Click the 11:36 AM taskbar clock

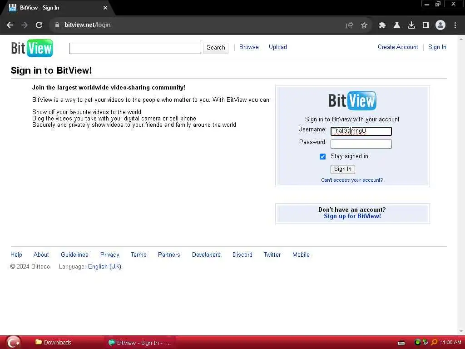coord(450,343)
